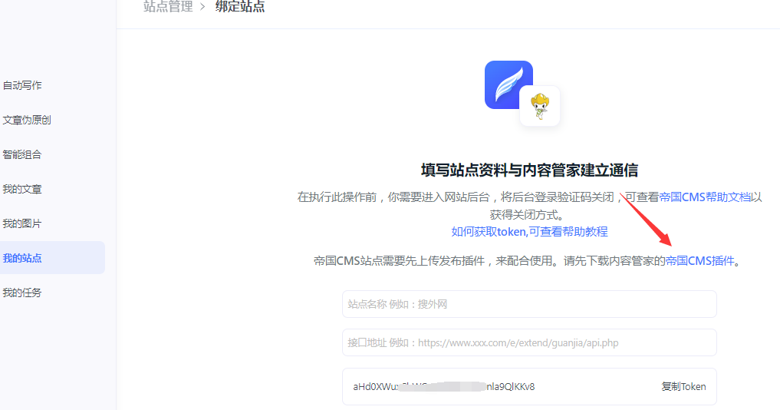Navigate to 我的图片
Screen dimensions: 780x410
coord(22,223)
